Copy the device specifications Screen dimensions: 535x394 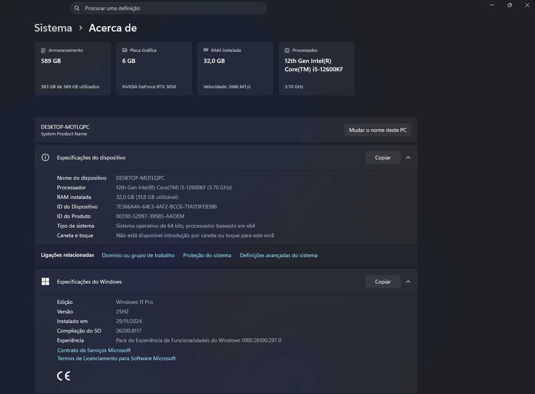383,158
